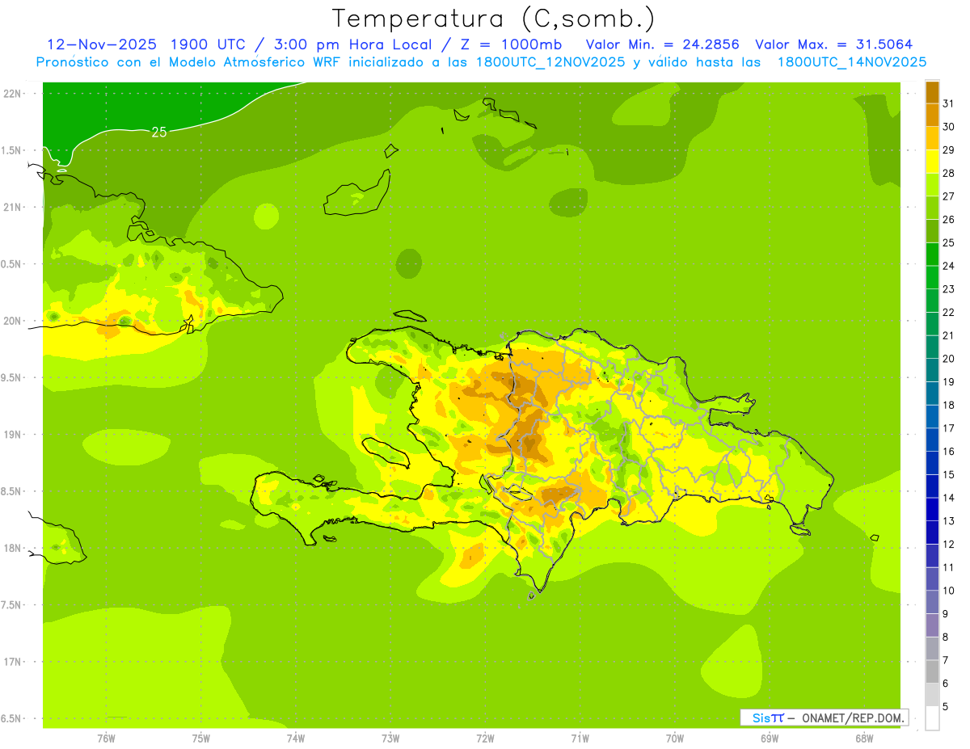Click the '22N' latitude axis label
The height and width of the screenshot is (749, 970).
[x=13, y=94]
